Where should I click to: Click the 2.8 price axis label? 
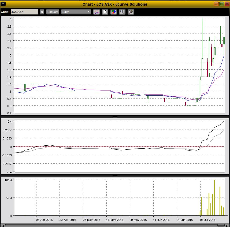click(9, 27)
